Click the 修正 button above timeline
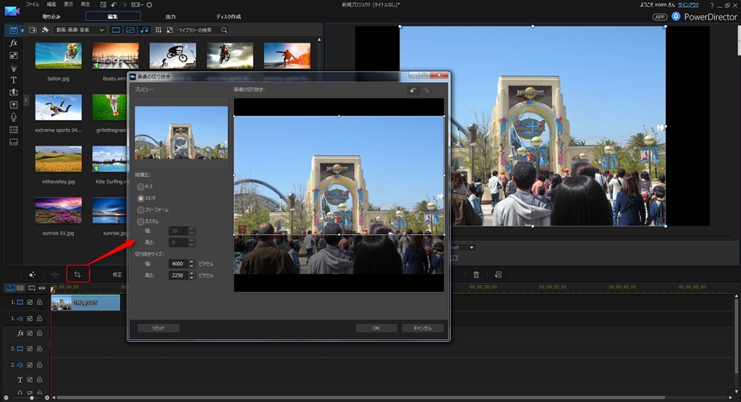The image size is (741, 402). click(x=117, y=275)
